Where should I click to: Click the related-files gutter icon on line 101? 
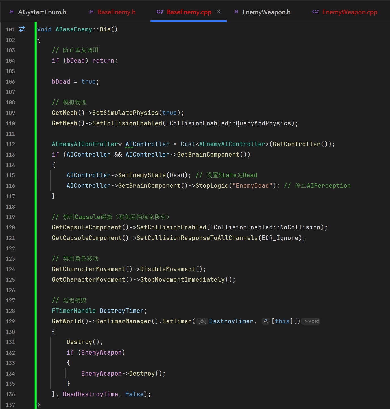tap(22, 29)
